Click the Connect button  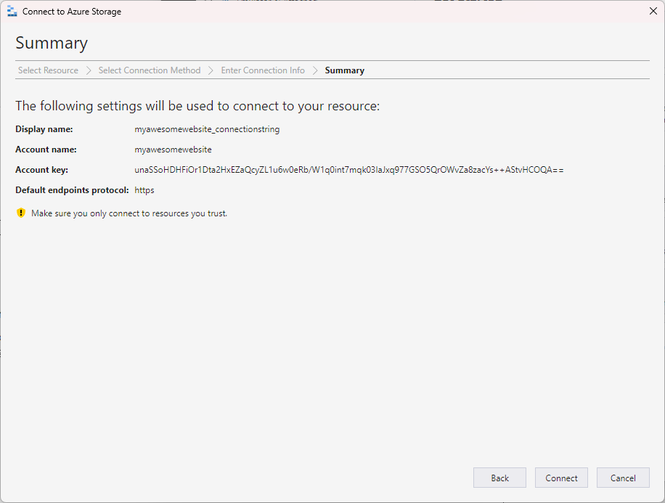[561, 478]
